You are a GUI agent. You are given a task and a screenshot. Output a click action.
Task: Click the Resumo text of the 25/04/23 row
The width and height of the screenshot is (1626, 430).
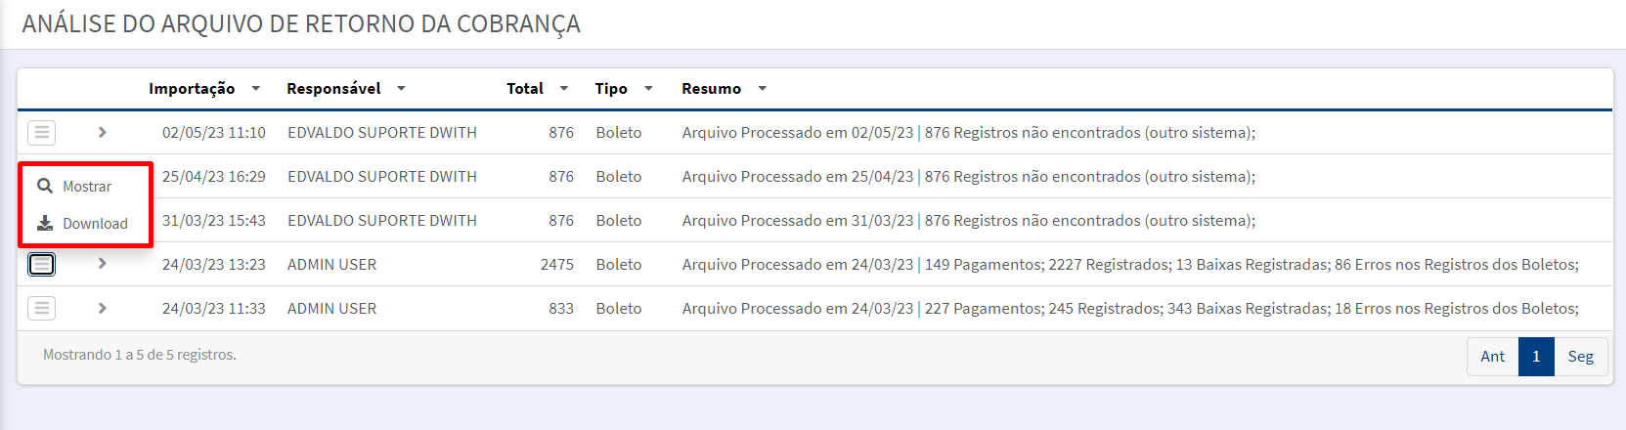pos(968,177)
